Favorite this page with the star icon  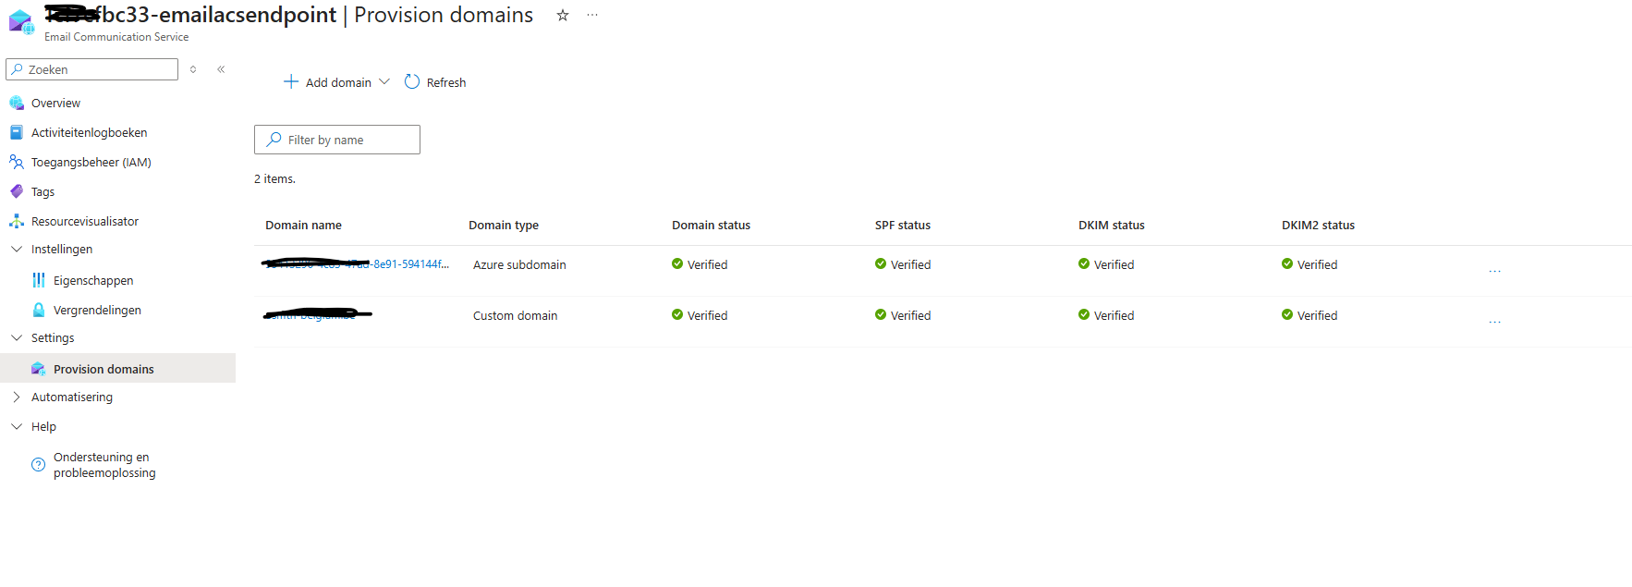point(562,15)
